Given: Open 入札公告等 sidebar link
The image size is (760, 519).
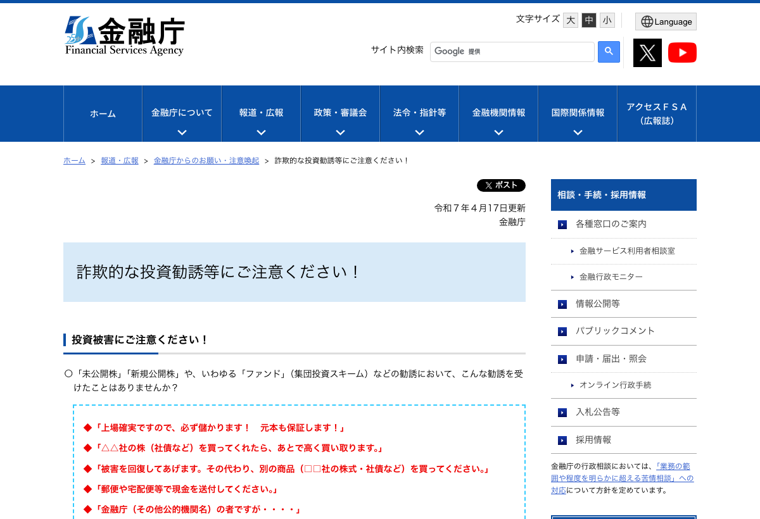Looking at the screenshot, I should [598, 412].
